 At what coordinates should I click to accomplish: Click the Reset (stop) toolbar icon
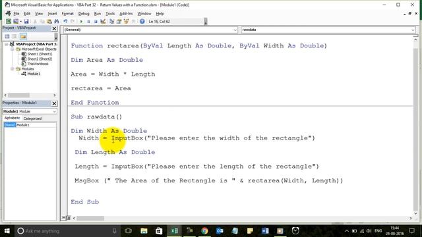[x=96, y=21]
